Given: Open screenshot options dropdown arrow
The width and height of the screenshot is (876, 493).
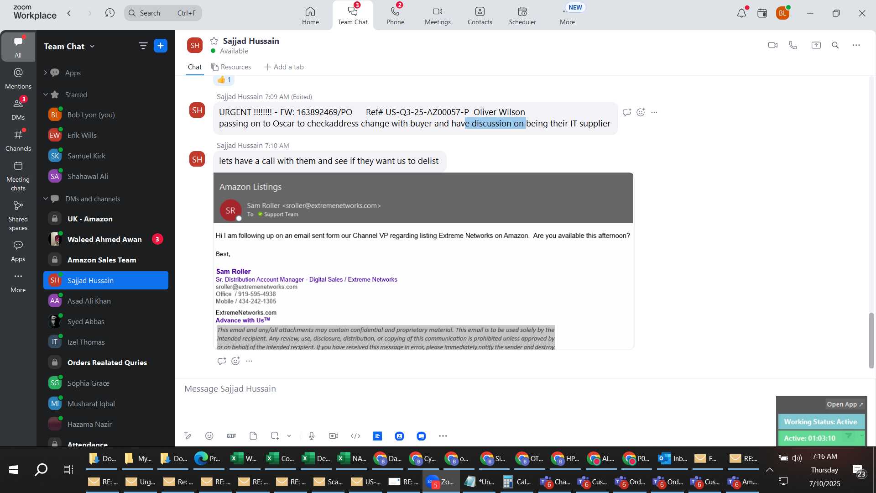Looking at the screenshot, I should pos(289,436).
